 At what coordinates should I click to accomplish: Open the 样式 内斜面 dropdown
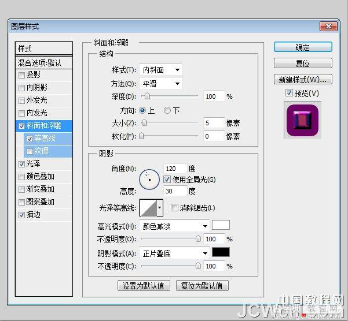click(x=161, y=70)
